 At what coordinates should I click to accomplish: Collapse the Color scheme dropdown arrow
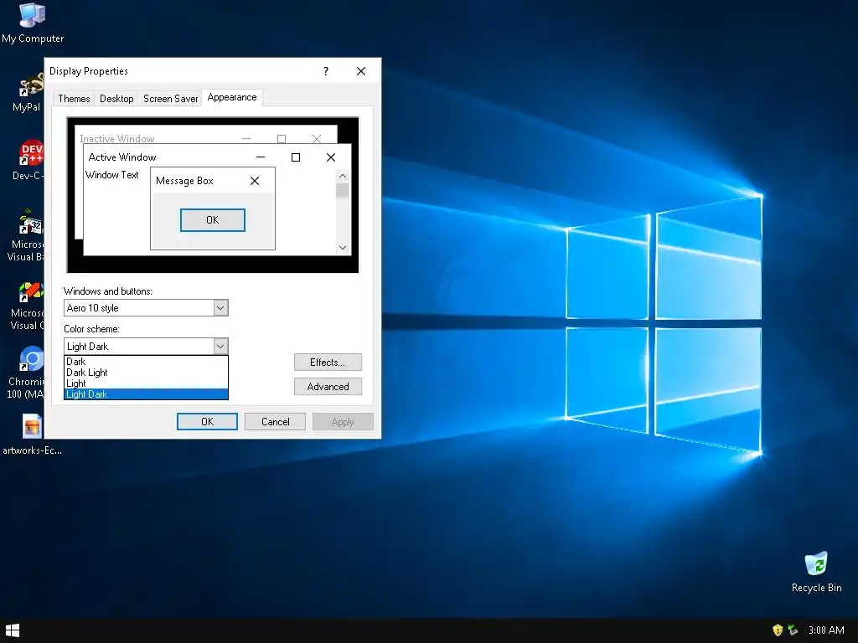click(220, 346)
